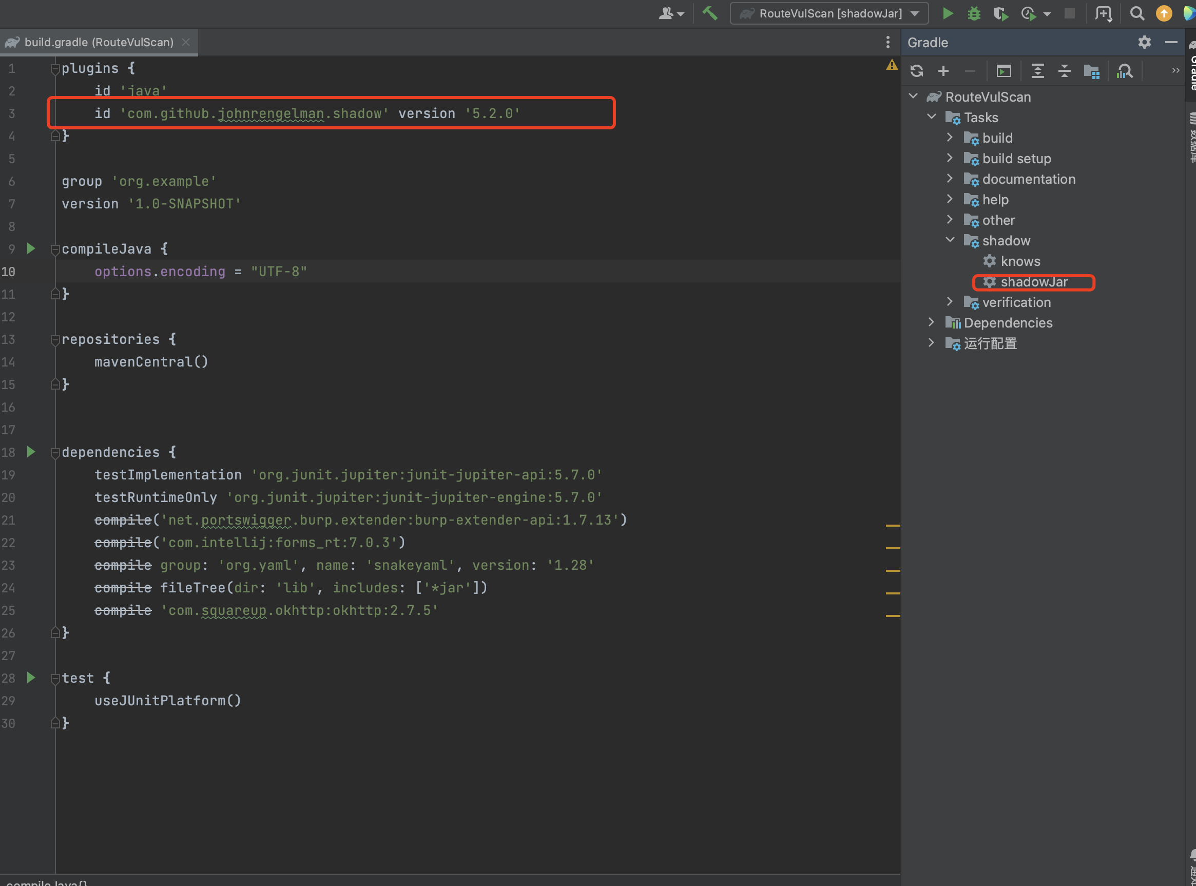This screenshot has width=1196, height=886.
Task: Open Search Everywhere magnifier
Action: (x=1137, y=13)
